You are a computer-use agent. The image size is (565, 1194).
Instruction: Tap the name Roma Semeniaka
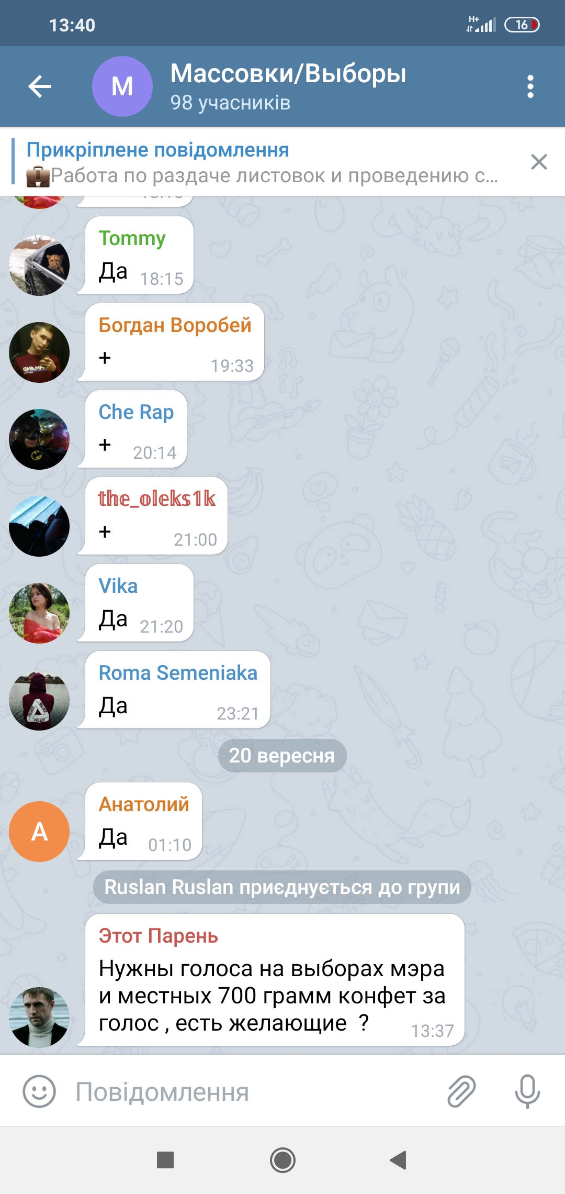(x=178, y=673)
